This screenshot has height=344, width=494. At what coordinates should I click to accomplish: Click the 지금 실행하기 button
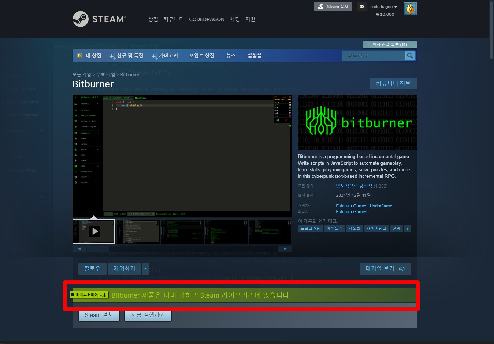[148, 315]
